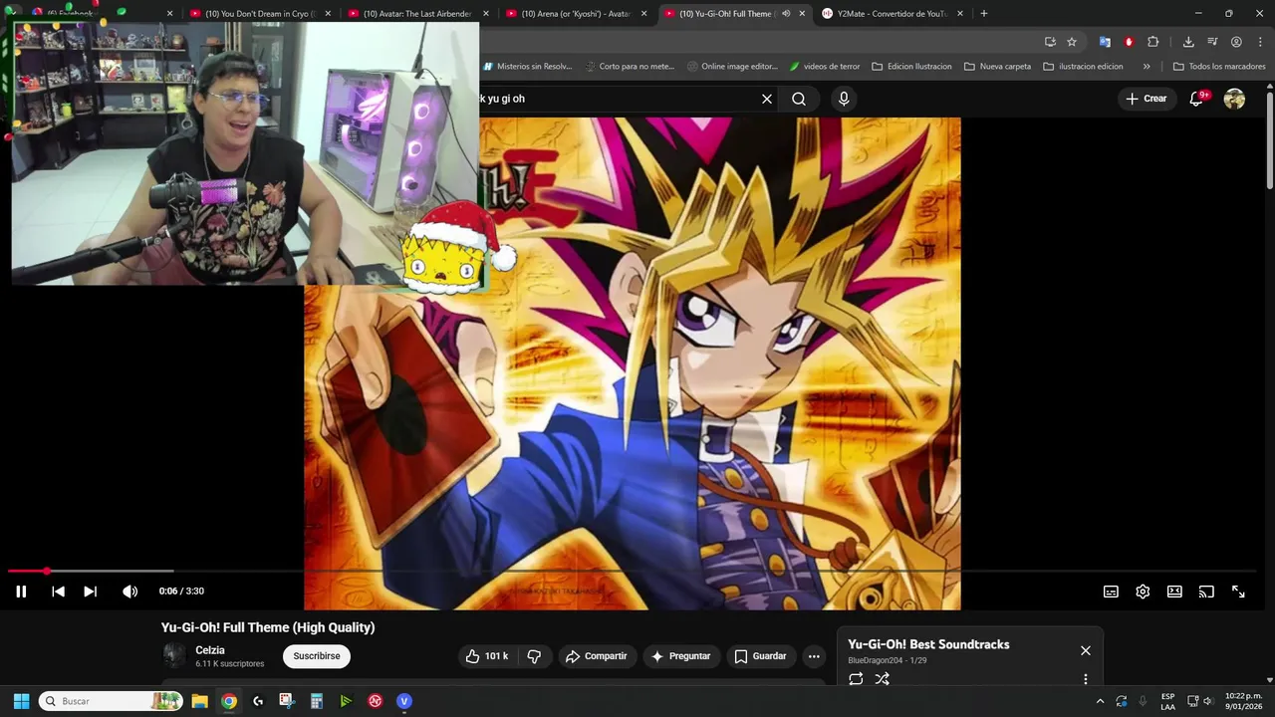Click the Compartir share button
The width and height of the screenshot is (1275, 717).
(x=596, y=656)
